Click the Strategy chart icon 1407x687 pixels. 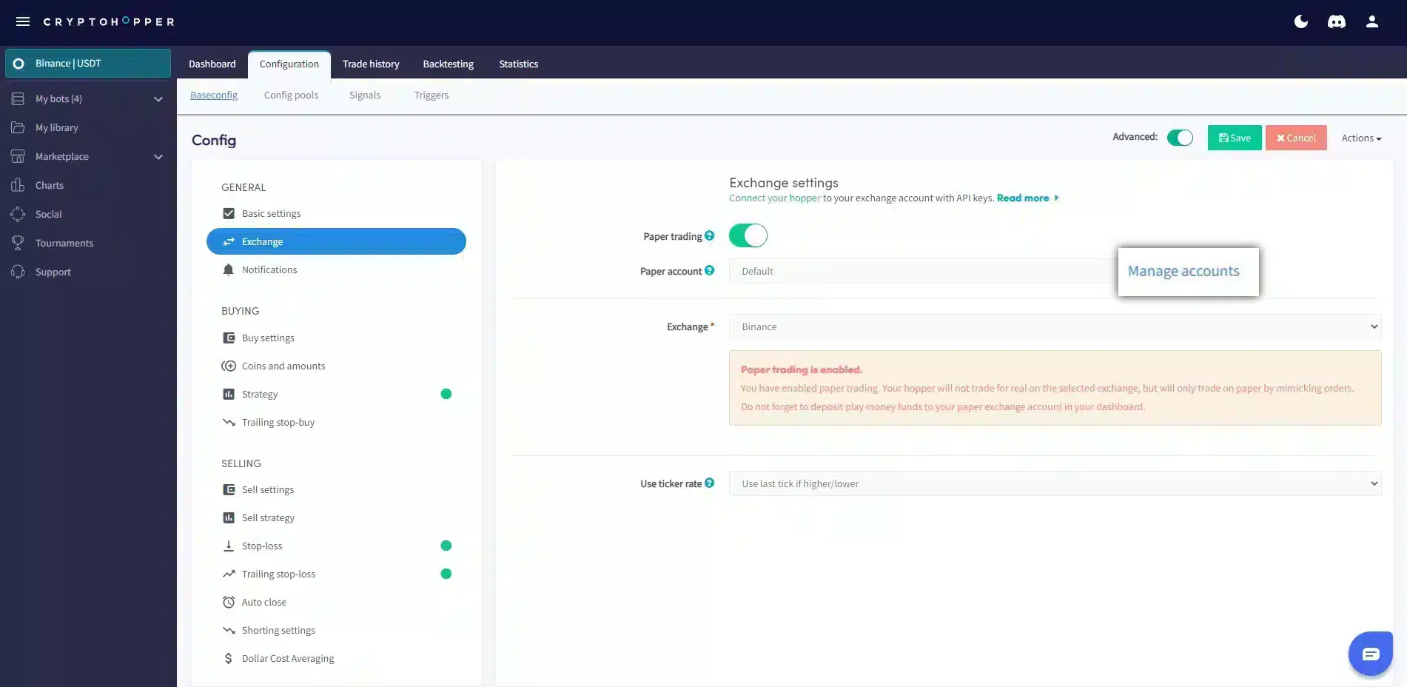[x=229, y=394]
